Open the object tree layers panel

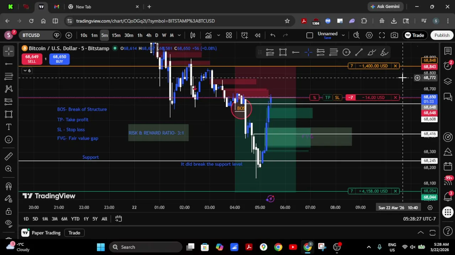448,81
